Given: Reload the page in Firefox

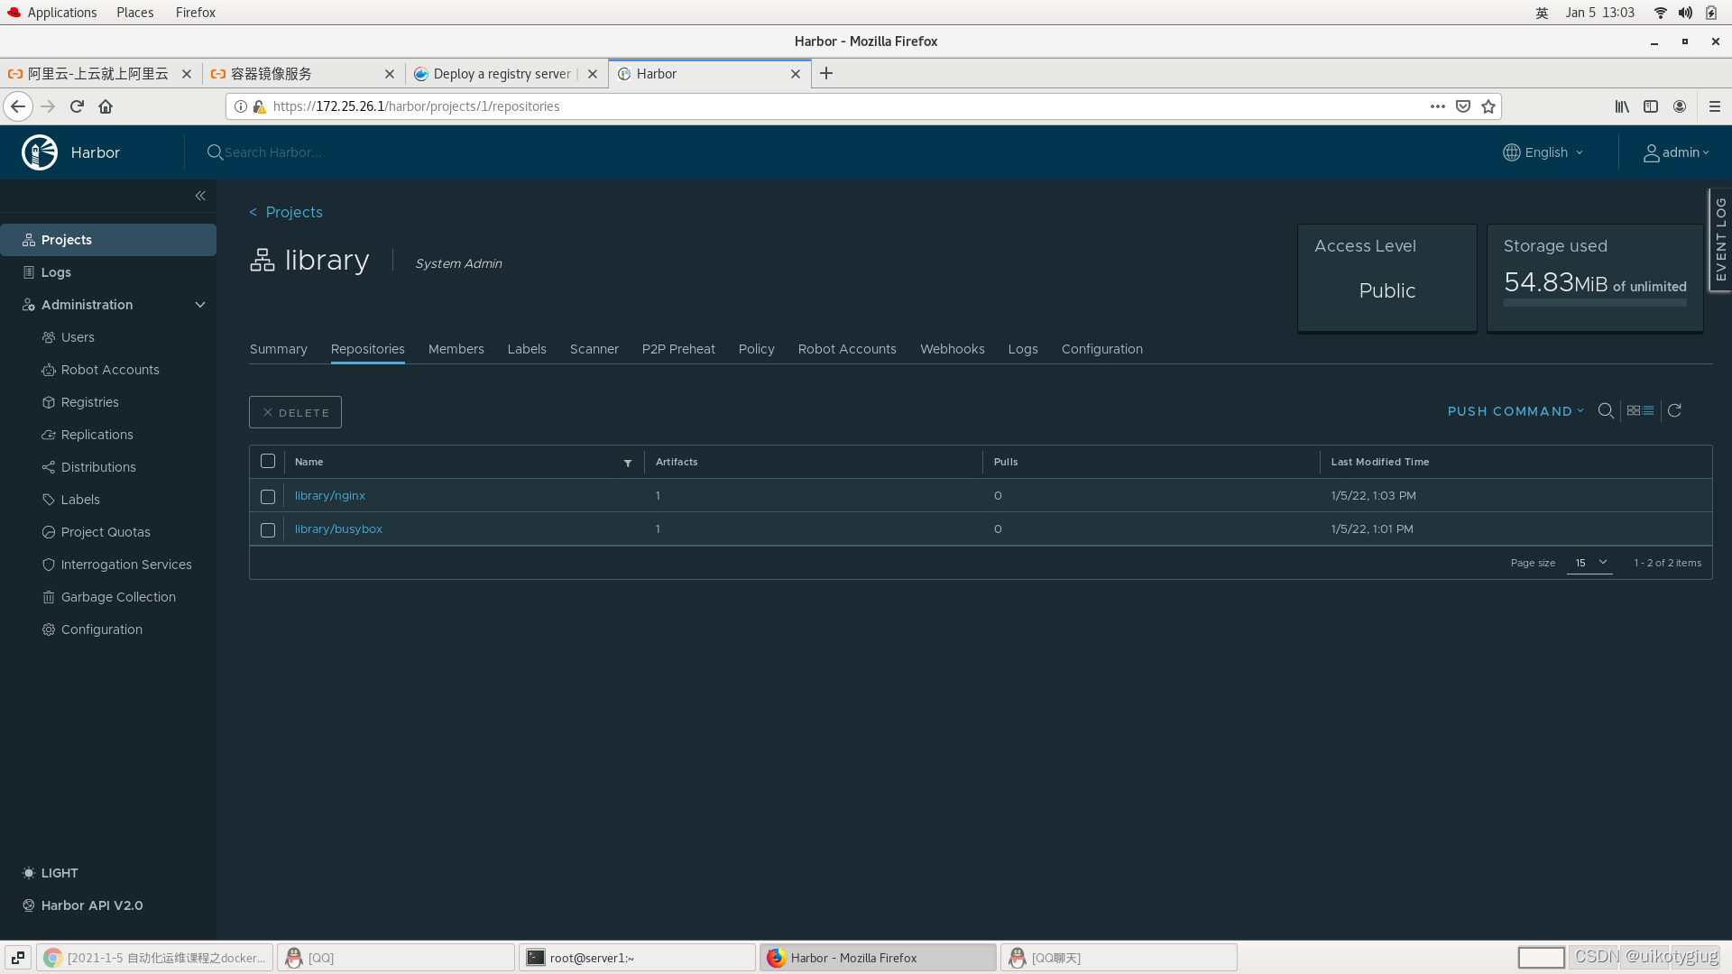Looking at the screenshot, I should pos(77,106).
